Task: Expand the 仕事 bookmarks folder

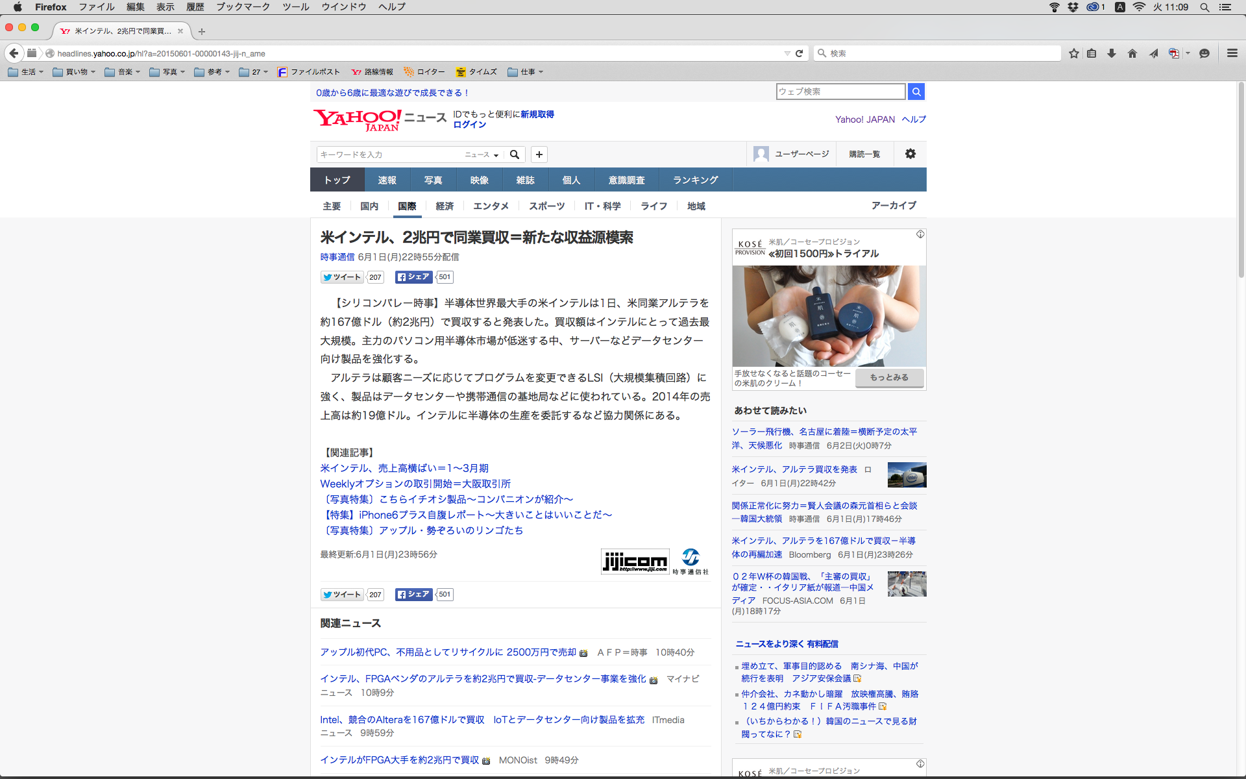Action: click(526, 72)
